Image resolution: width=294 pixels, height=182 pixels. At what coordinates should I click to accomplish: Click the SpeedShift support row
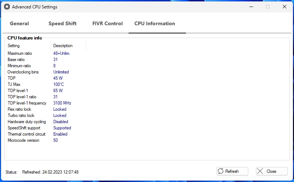tap(24, 128)
